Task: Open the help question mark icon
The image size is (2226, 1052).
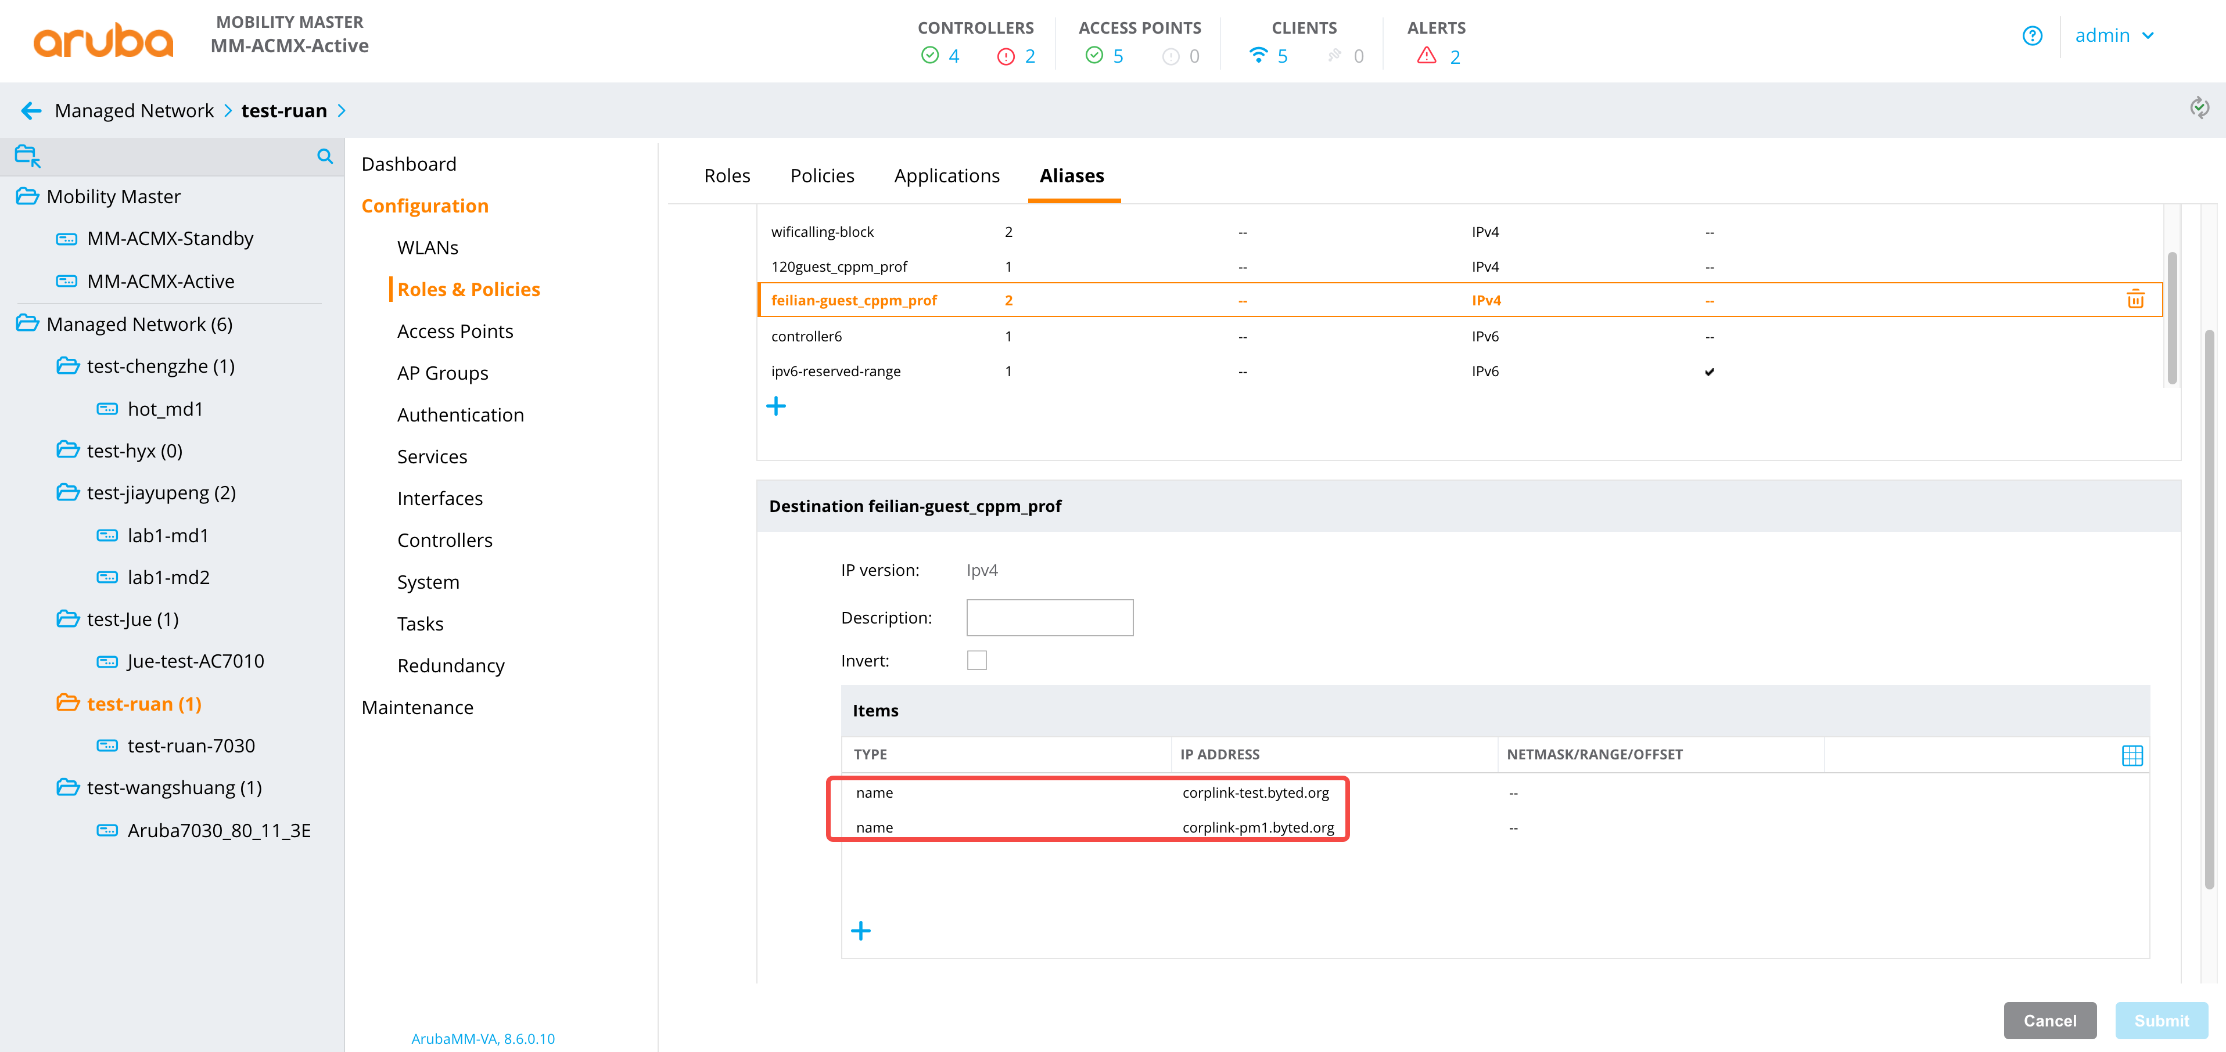Action: point(2031,35)
